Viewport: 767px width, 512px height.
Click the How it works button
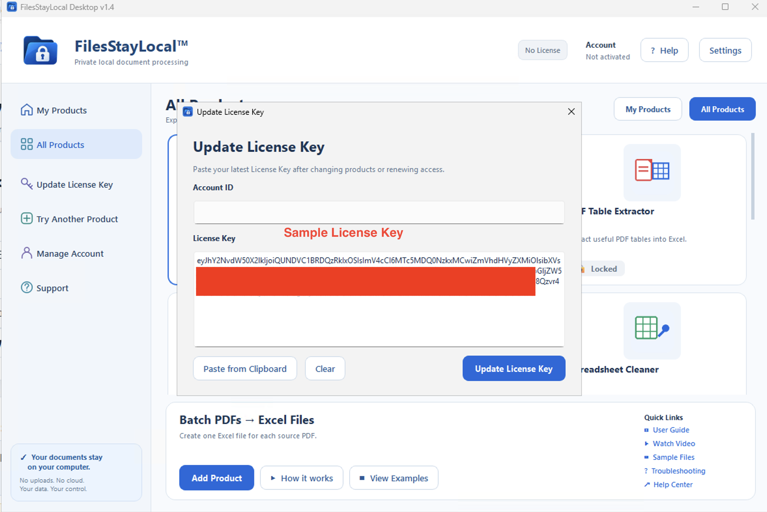(x=301, y=478)
